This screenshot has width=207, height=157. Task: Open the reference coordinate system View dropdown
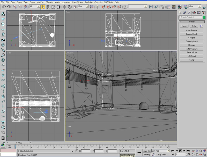83,6
